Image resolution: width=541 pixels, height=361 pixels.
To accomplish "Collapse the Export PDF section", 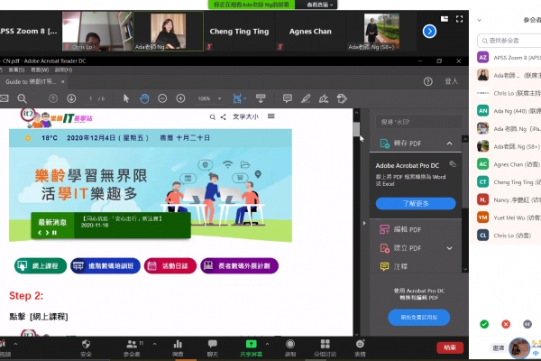I will pos(449,143).
